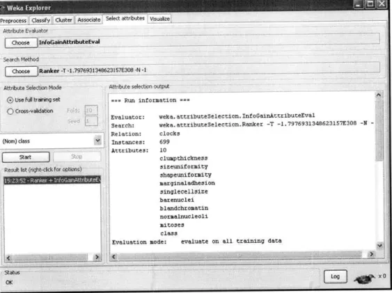
Task: Click the blandchromatin attribute text
Action: (x=184, y=208)
